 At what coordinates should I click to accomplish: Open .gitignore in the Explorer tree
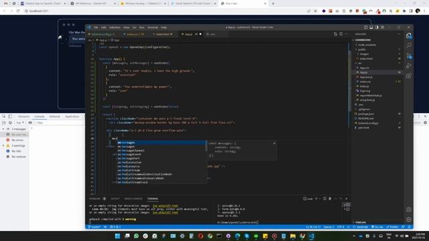tap(364, 109)
